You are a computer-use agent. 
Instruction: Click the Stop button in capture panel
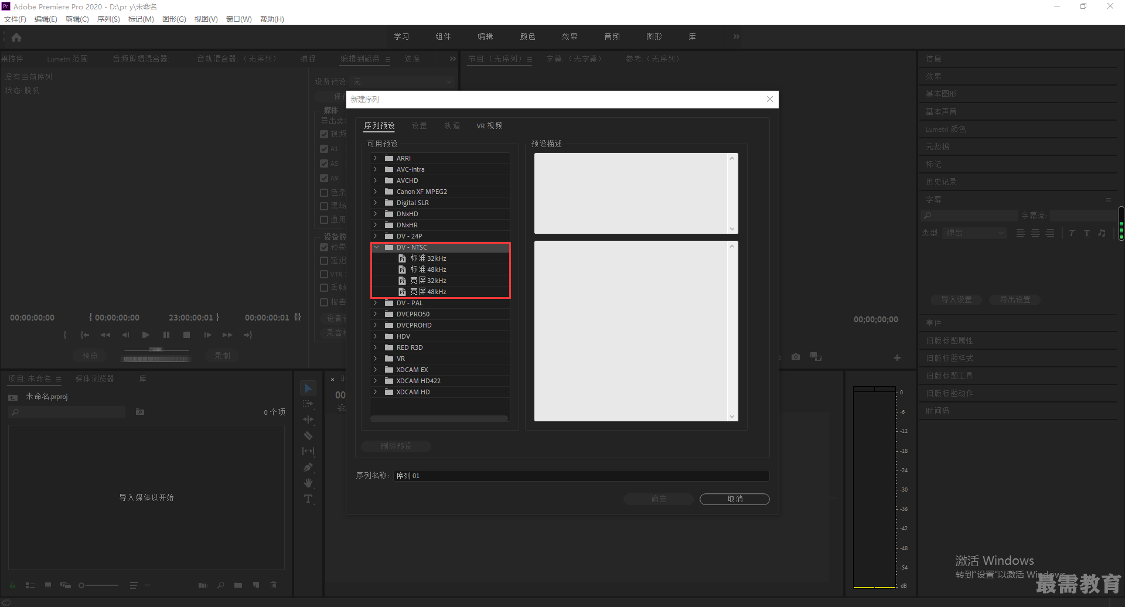[186, 335]
